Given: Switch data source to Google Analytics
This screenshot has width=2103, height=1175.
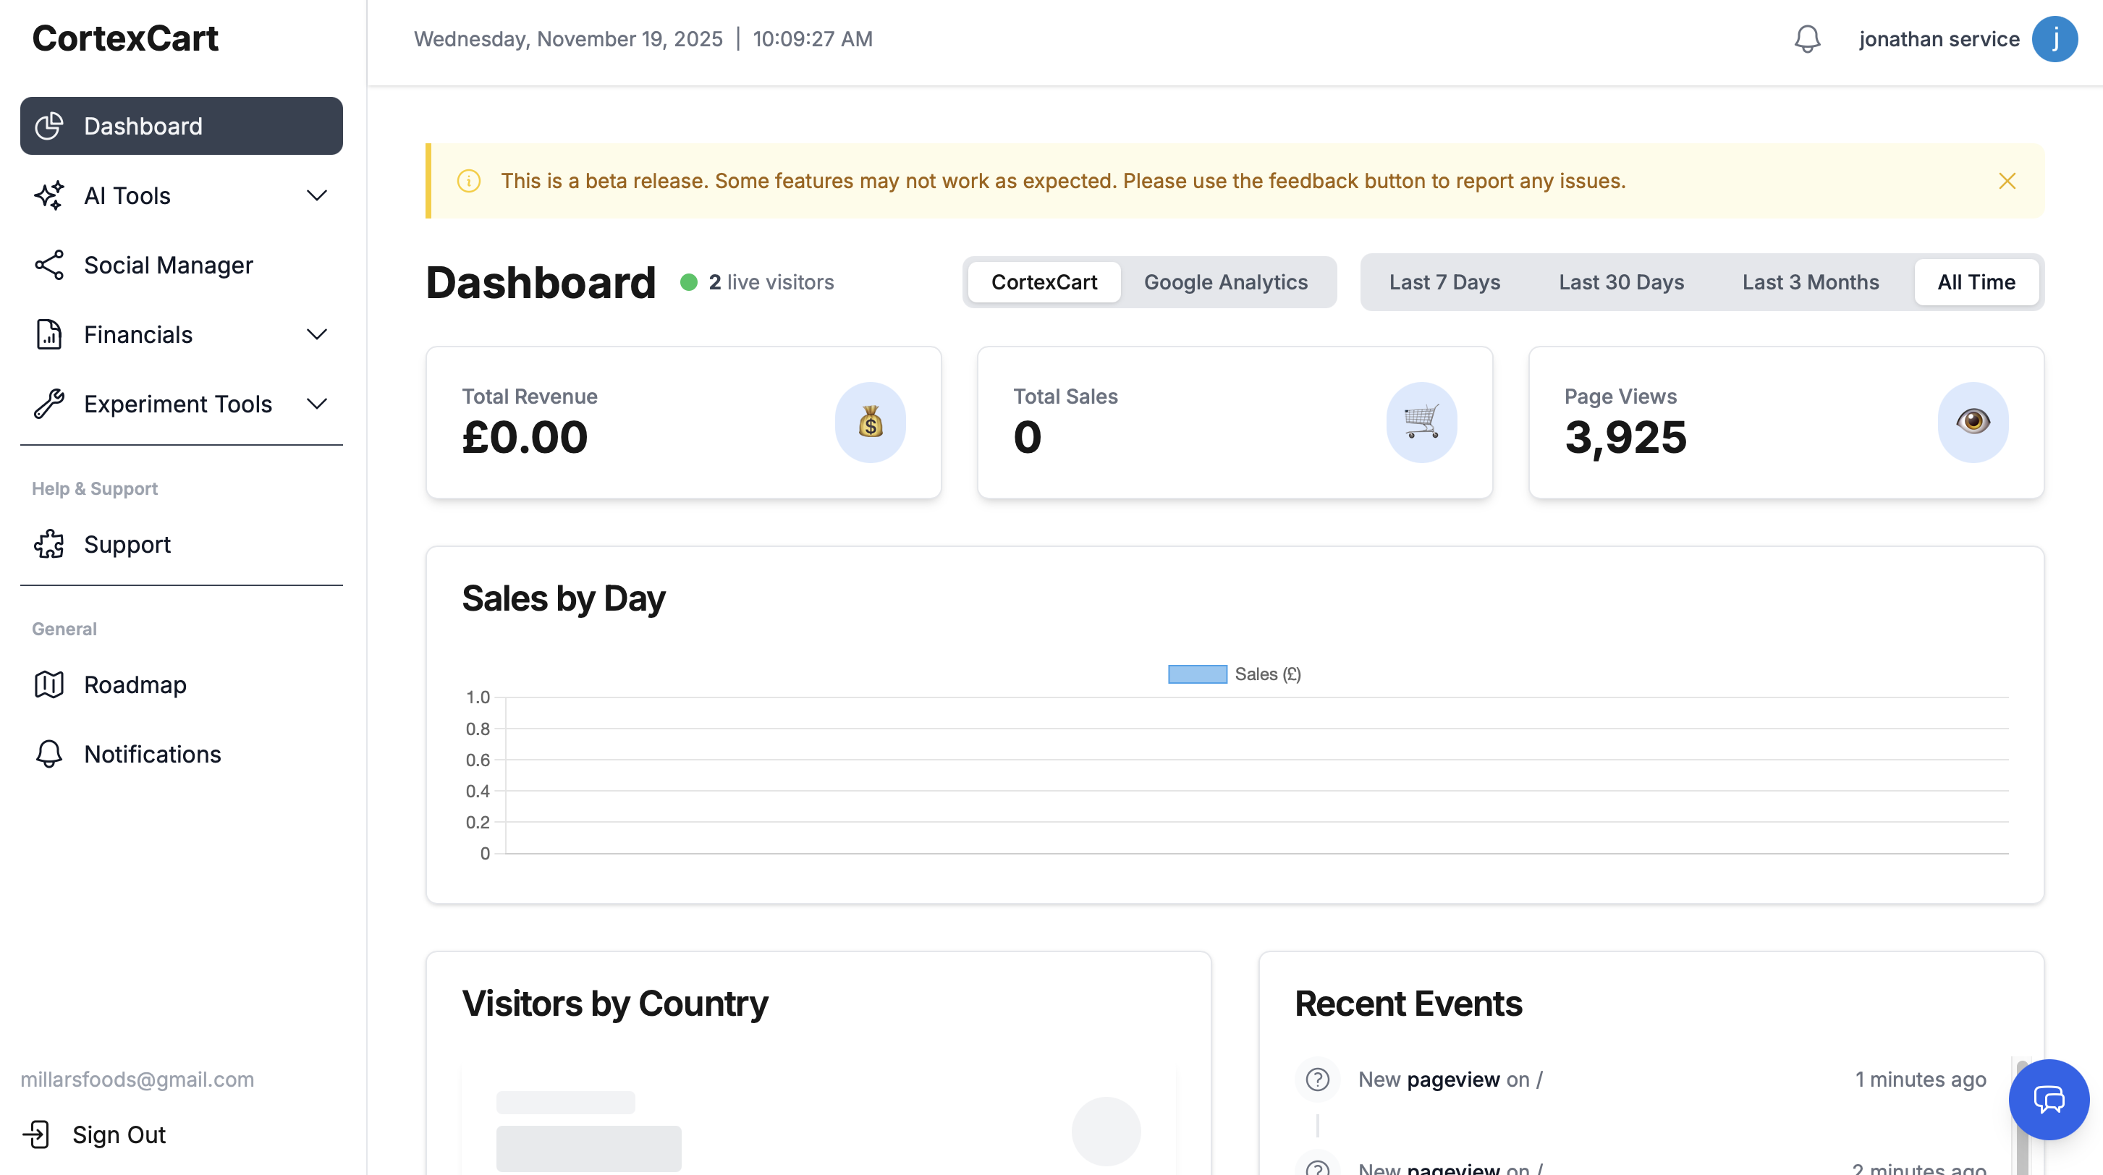Looking at the screenshot, I should pos(1226,281).
